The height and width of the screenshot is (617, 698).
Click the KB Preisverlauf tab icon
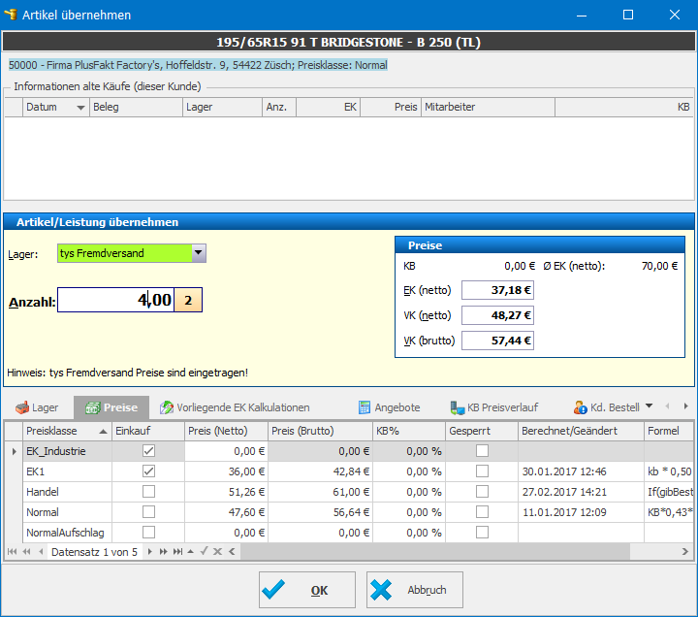458,407
